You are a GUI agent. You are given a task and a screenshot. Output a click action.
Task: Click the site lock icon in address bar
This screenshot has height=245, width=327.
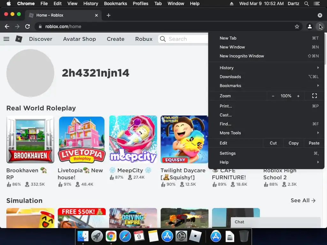pyautogui.click(x=40, y=26)
